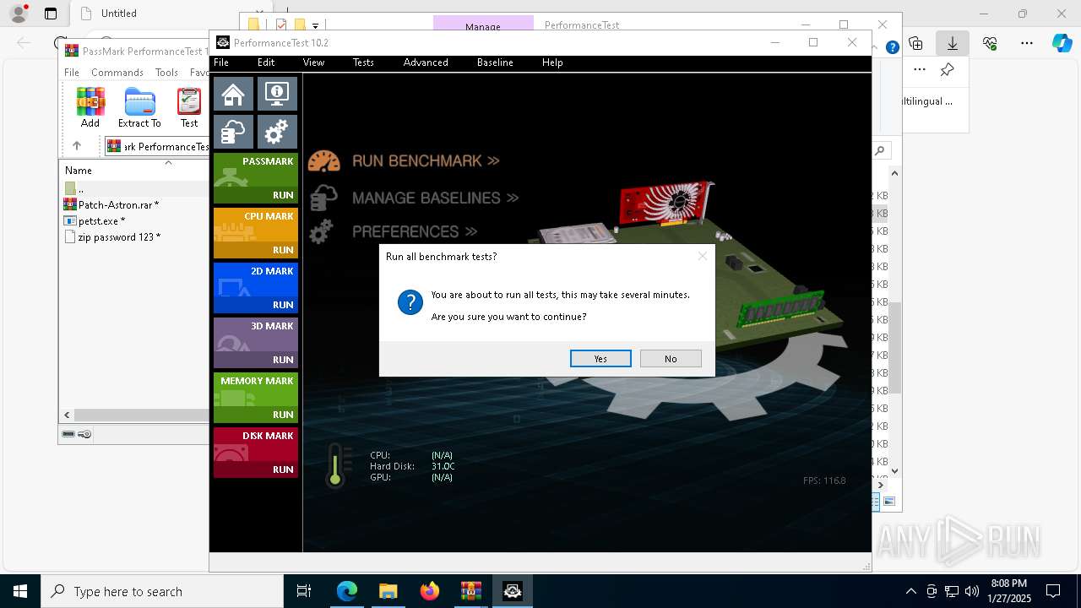This screenshot has width=1081, height=608.
Task: Click the pin icon in downloads panel
Action: pyautogui.click(x=948, y=69)
